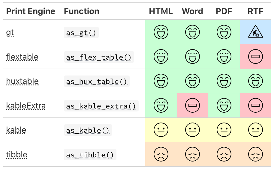The image size is (274, 169).
Task: Click the frowning face for tibble HTML
Action: click(x=161, y=154)
